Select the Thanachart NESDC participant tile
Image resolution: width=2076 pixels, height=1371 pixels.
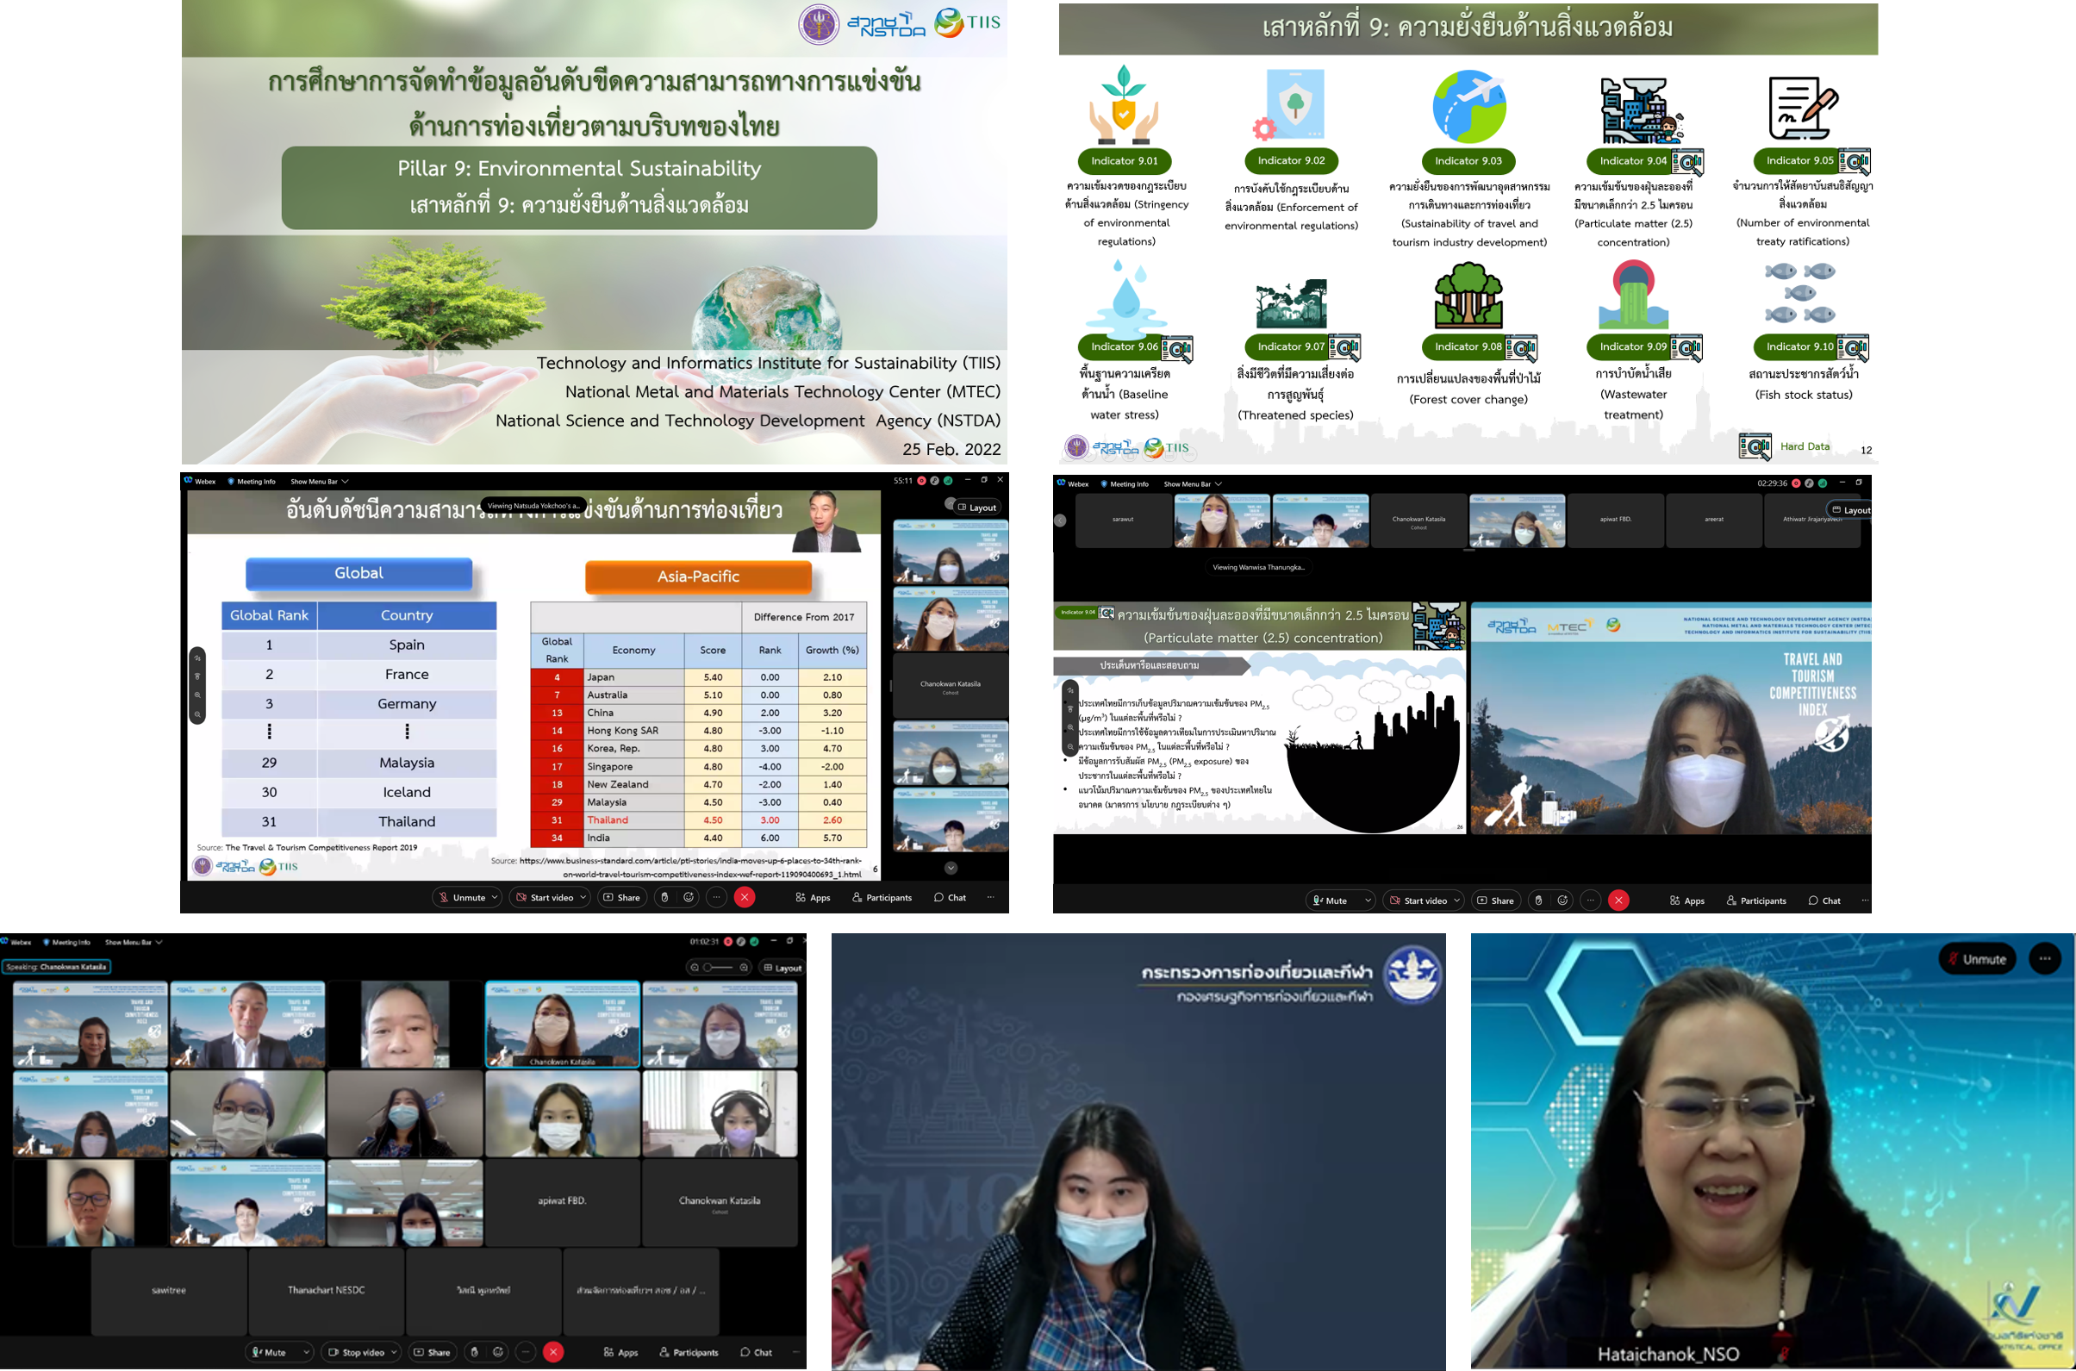coord(326,1290)
